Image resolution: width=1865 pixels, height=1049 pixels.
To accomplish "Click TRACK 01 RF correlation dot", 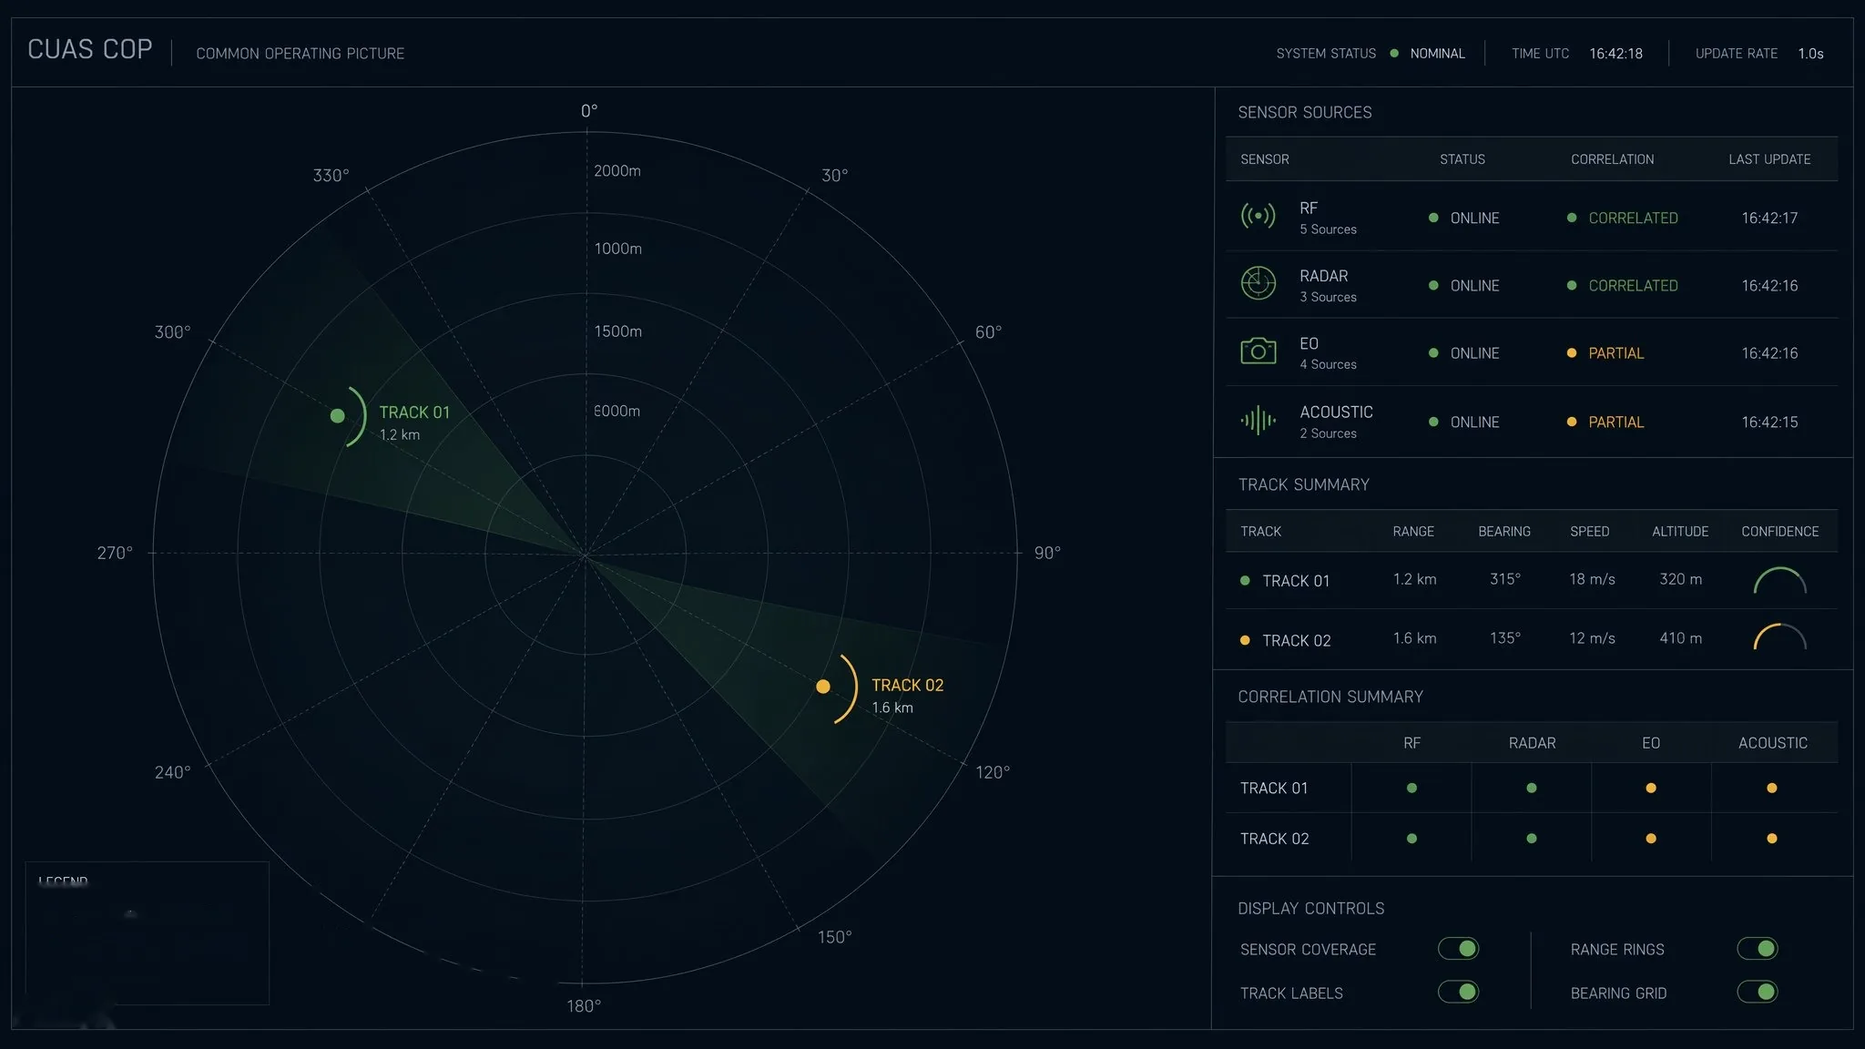I will coord(1411,788).
